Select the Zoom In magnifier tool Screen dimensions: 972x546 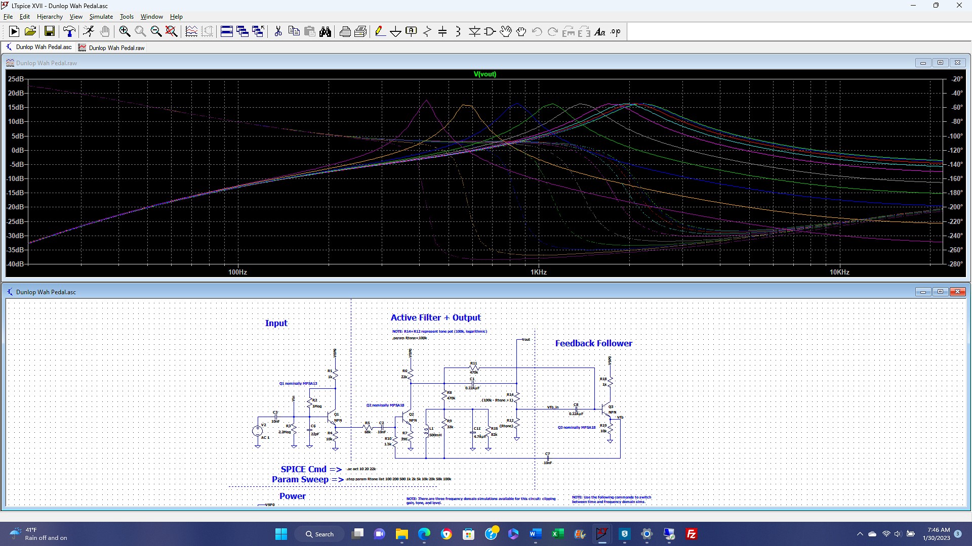pyautogui.click(x=125, y=32)
